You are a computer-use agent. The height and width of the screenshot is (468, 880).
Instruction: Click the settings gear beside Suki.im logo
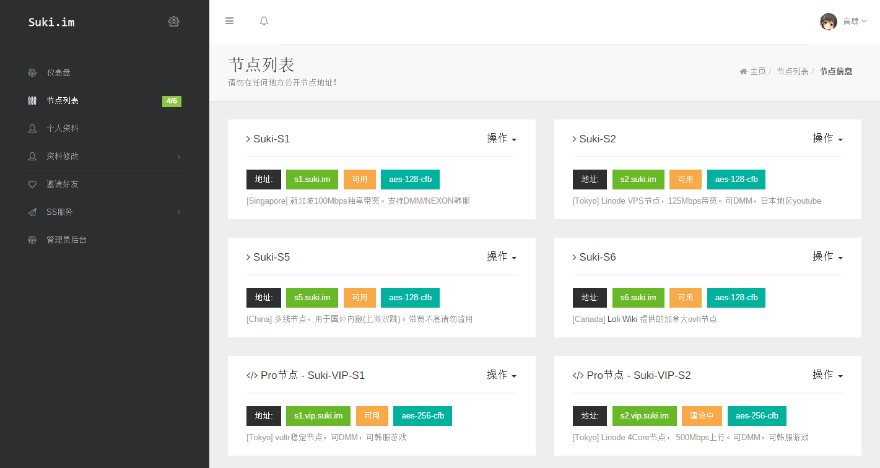pyautogui.click(x=173, y=22)
